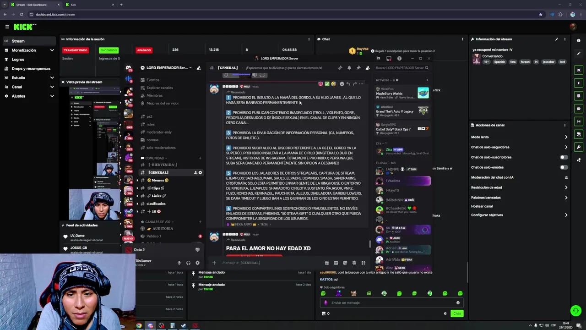Focus Enviar un mensaje input field

[391, 302]
